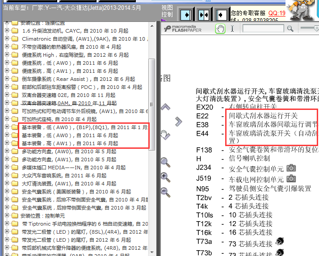Select 可加热式和可电动调节车外后视镜 item
This screenshot has width=319, height=256.
point(85,111)
